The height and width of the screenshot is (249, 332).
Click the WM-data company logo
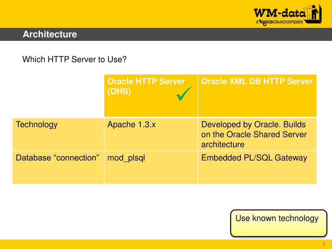coord(288,15)
